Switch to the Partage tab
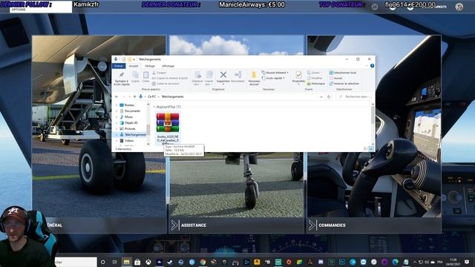 pyautogui.click(x=150, y=66)
